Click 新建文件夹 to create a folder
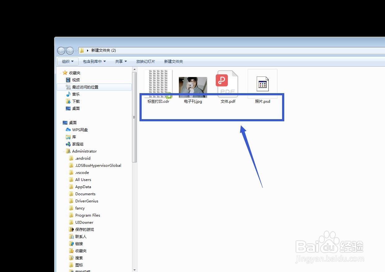Image resolution: width=385 pixels, height=272 pixels. tap(173, 61)
